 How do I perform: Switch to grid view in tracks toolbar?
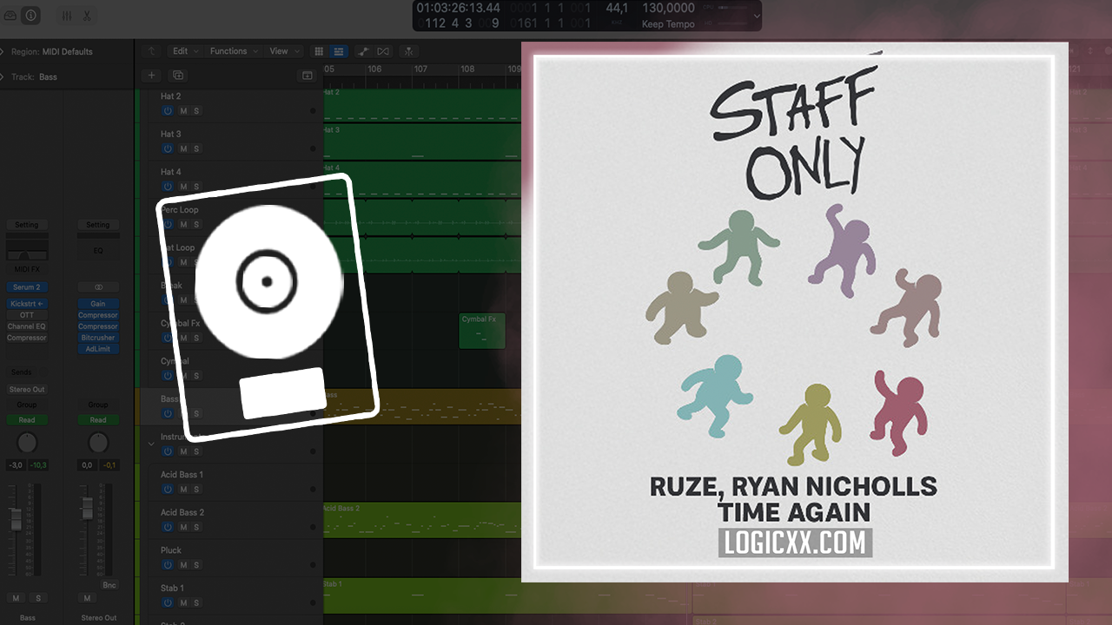point(318,51)
